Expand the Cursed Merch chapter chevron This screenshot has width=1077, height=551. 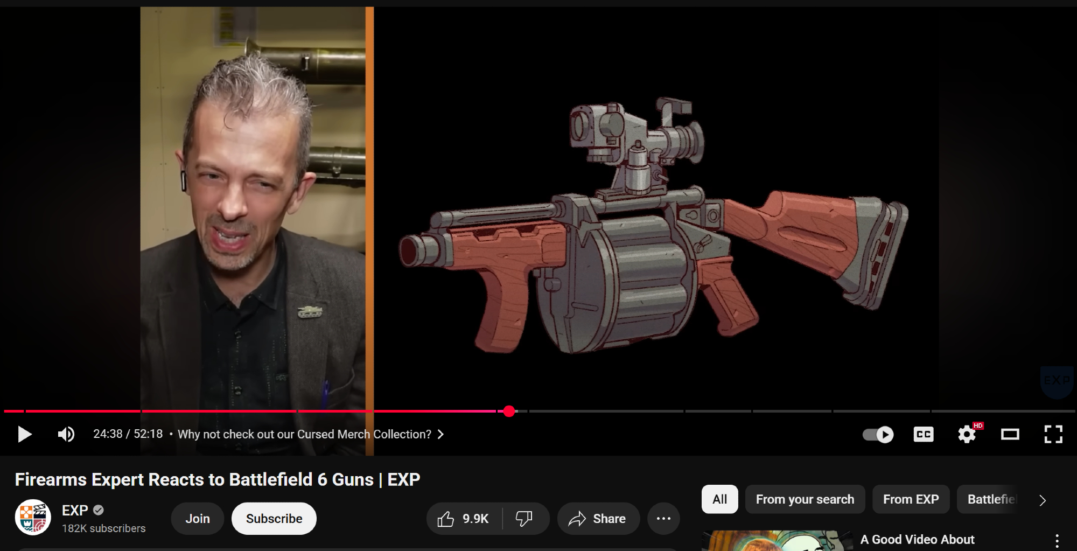tap(440, 434)
